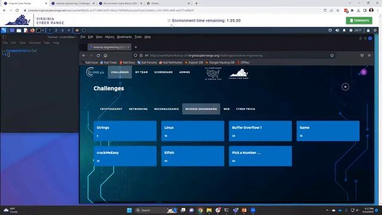Screen dimensions: 382x215
Task: Select the NETWORKING category tab
Action: point(138,109)
